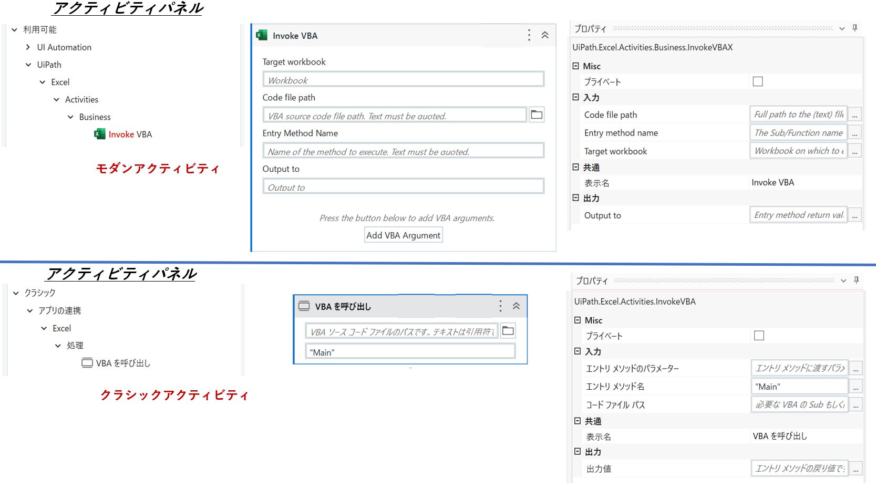Open the VBA を呼び出し activity options menu

[500, 306]
